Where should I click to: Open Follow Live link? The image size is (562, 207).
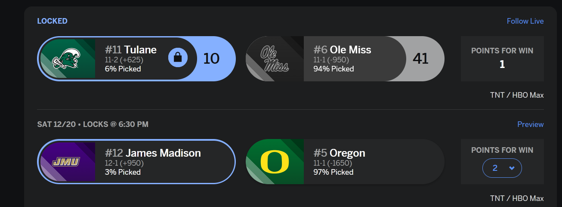click(525, 21)
